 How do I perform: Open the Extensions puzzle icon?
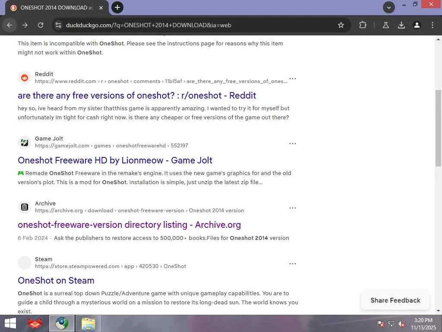tap(363, 25)
